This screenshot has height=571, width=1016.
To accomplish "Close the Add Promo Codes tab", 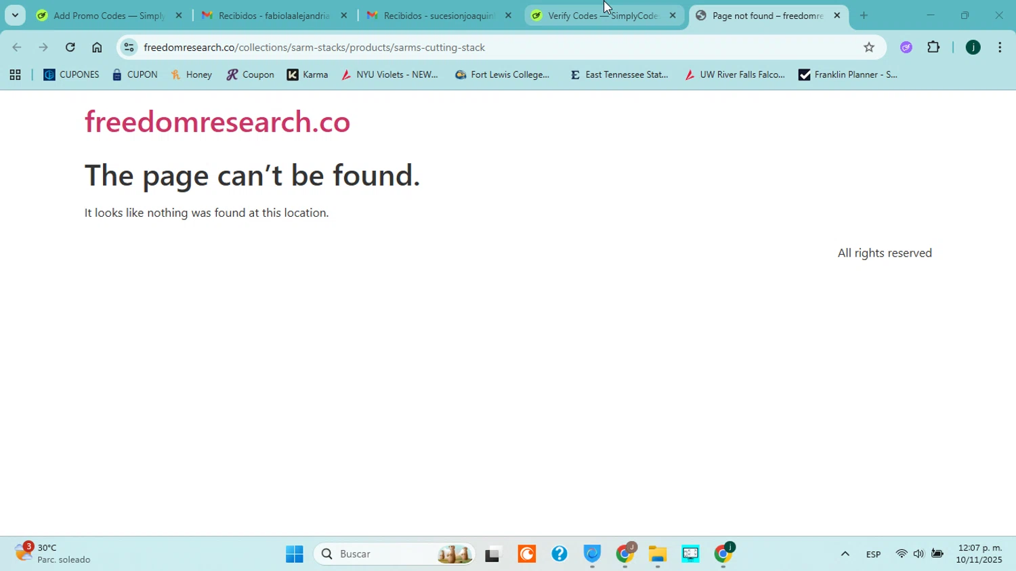I will pos(179,15).
